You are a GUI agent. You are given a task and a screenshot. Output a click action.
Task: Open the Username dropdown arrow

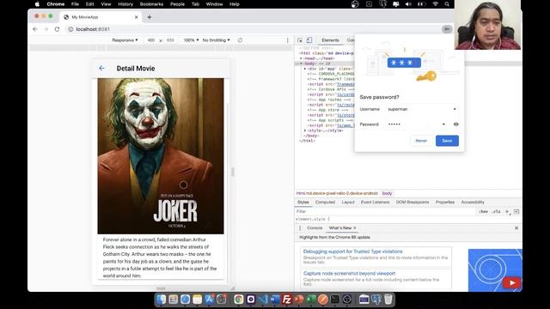click(x=455, y=109)
